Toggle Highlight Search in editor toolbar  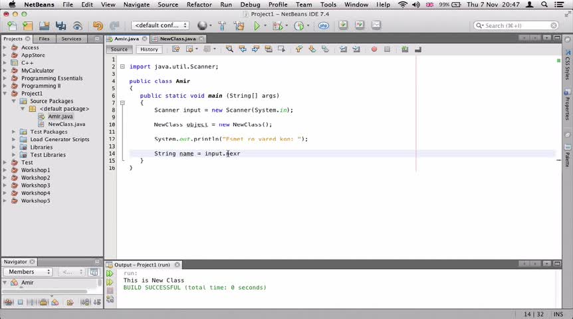269,49
